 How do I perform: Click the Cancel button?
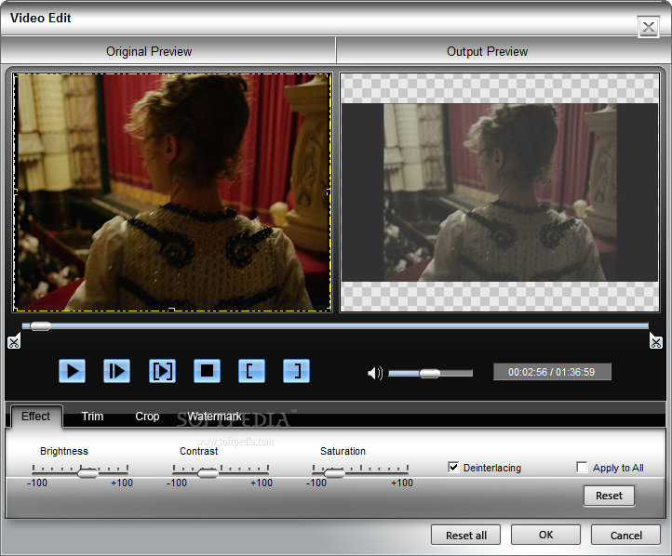click(625, 535)
